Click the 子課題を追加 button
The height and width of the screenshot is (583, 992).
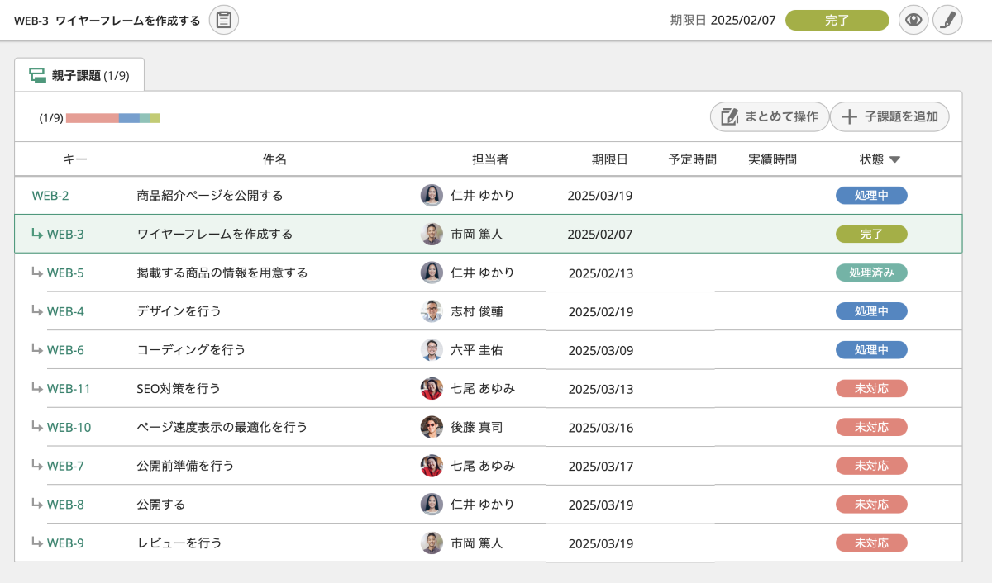889,116
